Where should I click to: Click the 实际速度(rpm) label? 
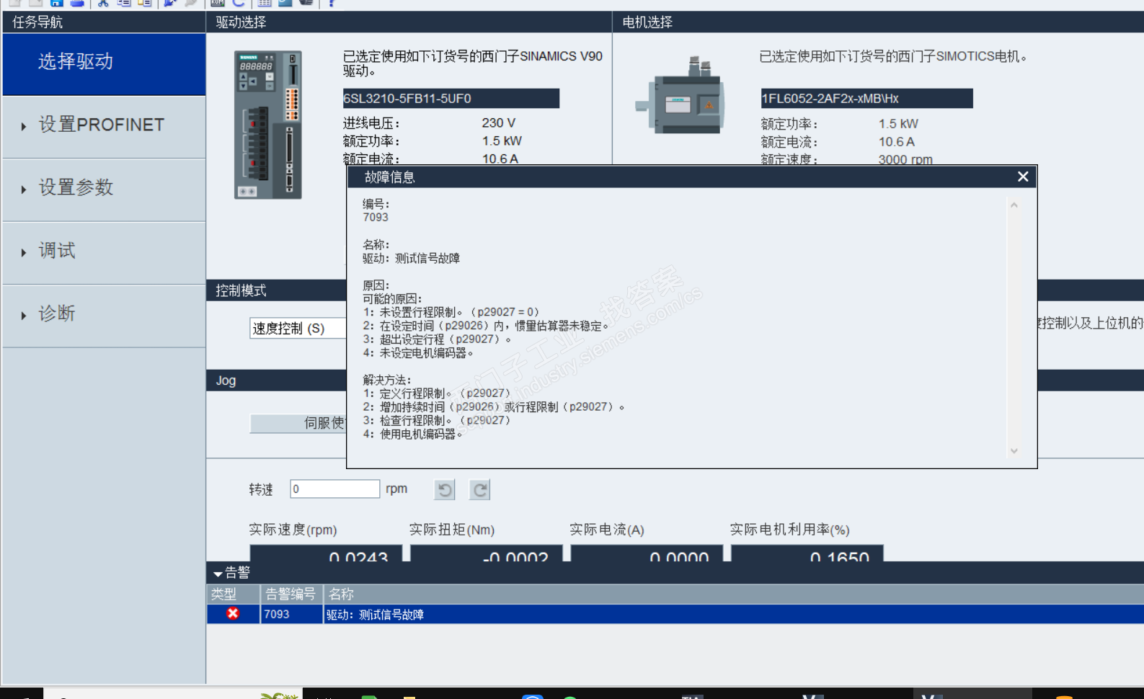[x=293, y=530]
